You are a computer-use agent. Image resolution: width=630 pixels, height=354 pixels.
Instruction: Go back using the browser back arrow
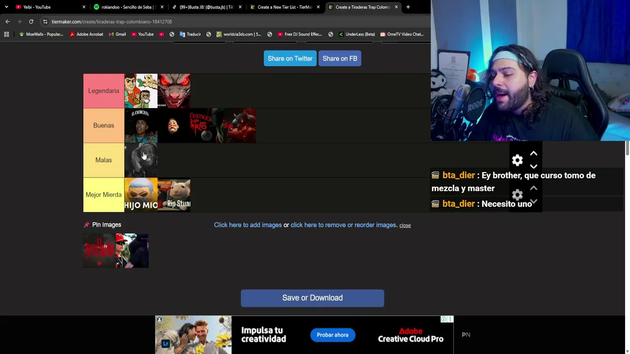tap(7, 22)
